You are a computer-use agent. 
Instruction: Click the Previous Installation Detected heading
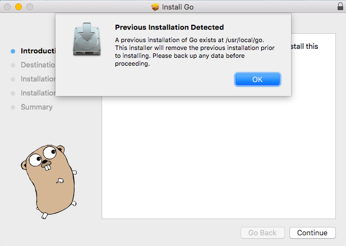click(x=169, y=27)
